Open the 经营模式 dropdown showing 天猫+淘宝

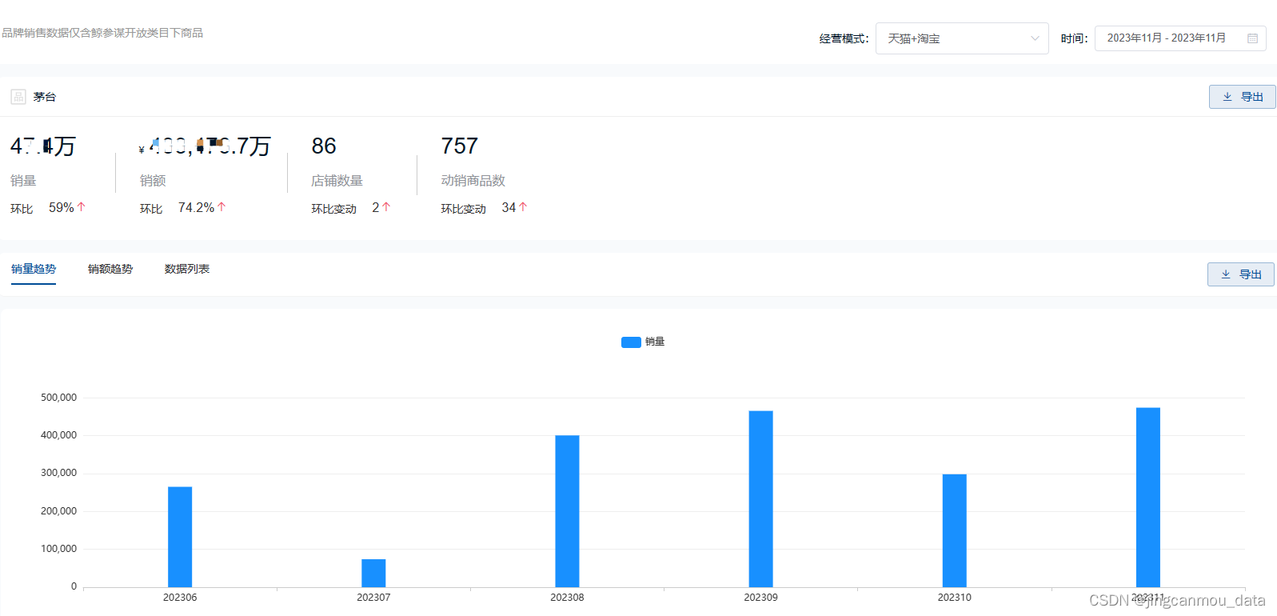point(962,38)
